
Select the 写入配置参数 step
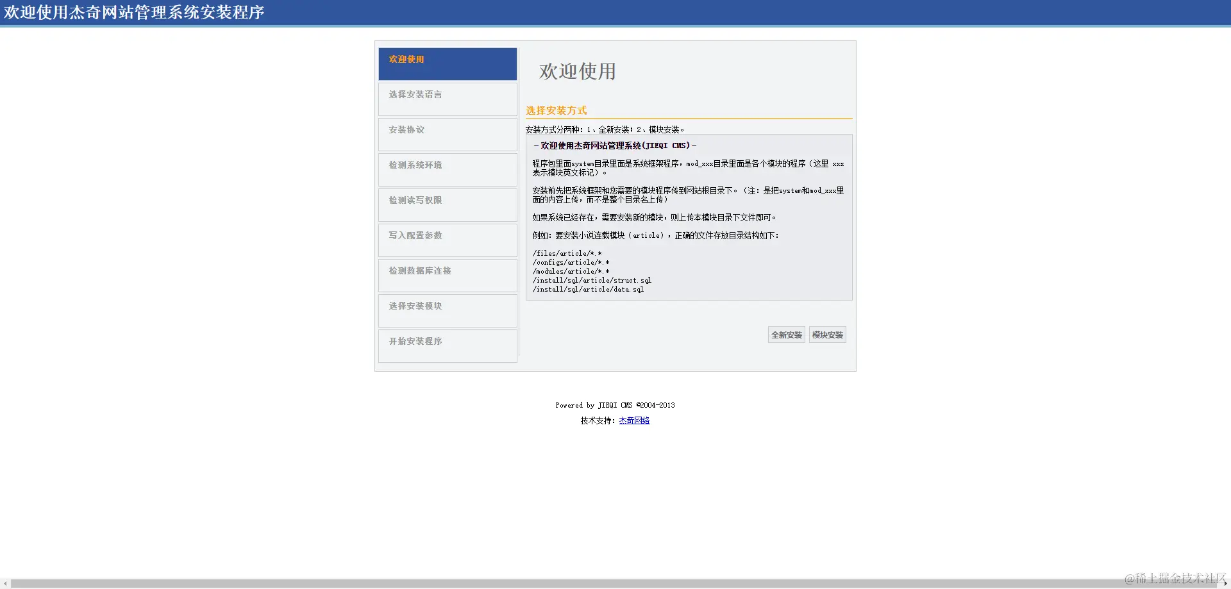448,240
